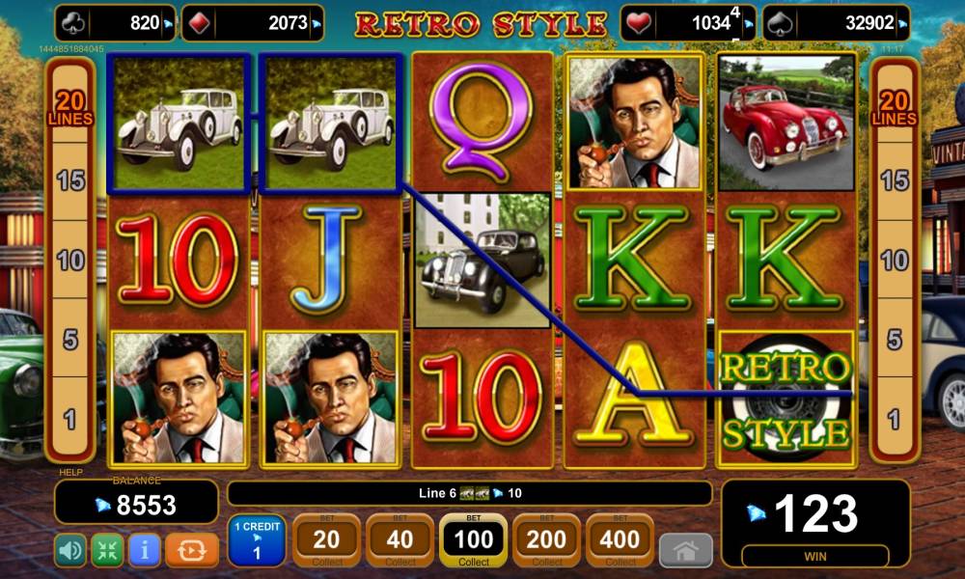This screenshot has width=965, height=579.
Task: Select the 100 bet Collect button
Action: 473,539
